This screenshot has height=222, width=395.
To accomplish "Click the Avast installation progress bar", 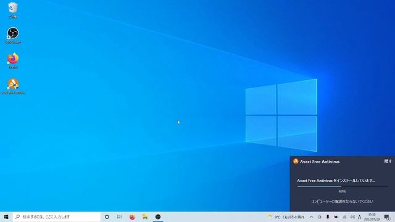I will click(342, 186).
